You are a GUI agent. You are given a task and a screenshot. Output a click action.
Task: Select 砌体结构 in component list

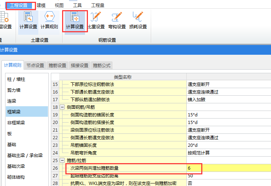coord(27,177)
